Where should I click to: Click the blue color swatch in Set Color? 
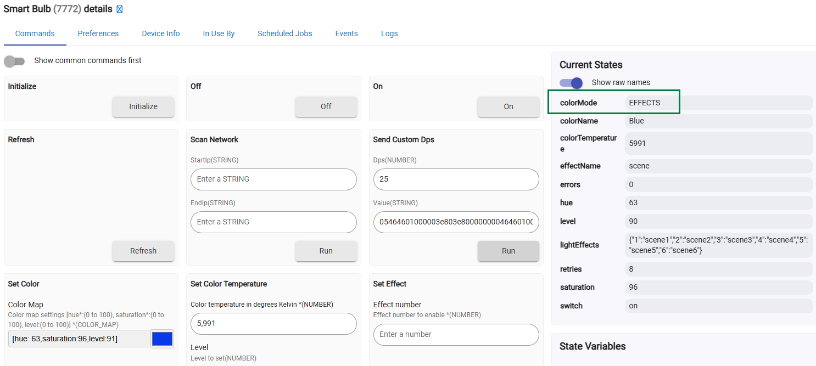pos(163,339)
